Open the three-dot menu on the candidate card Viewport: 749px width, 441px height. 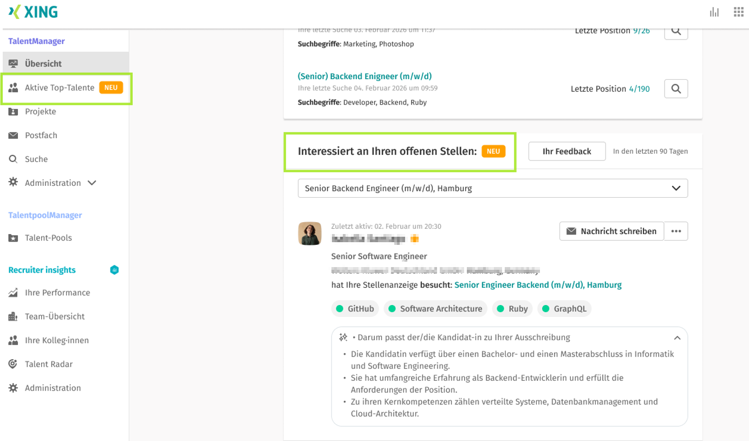tap(676, 231)
